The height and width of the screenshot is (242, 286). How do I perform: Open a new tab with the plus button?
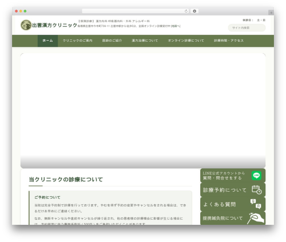tap(271, 13)
